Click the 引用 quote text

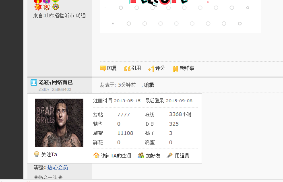pos(136,68)
